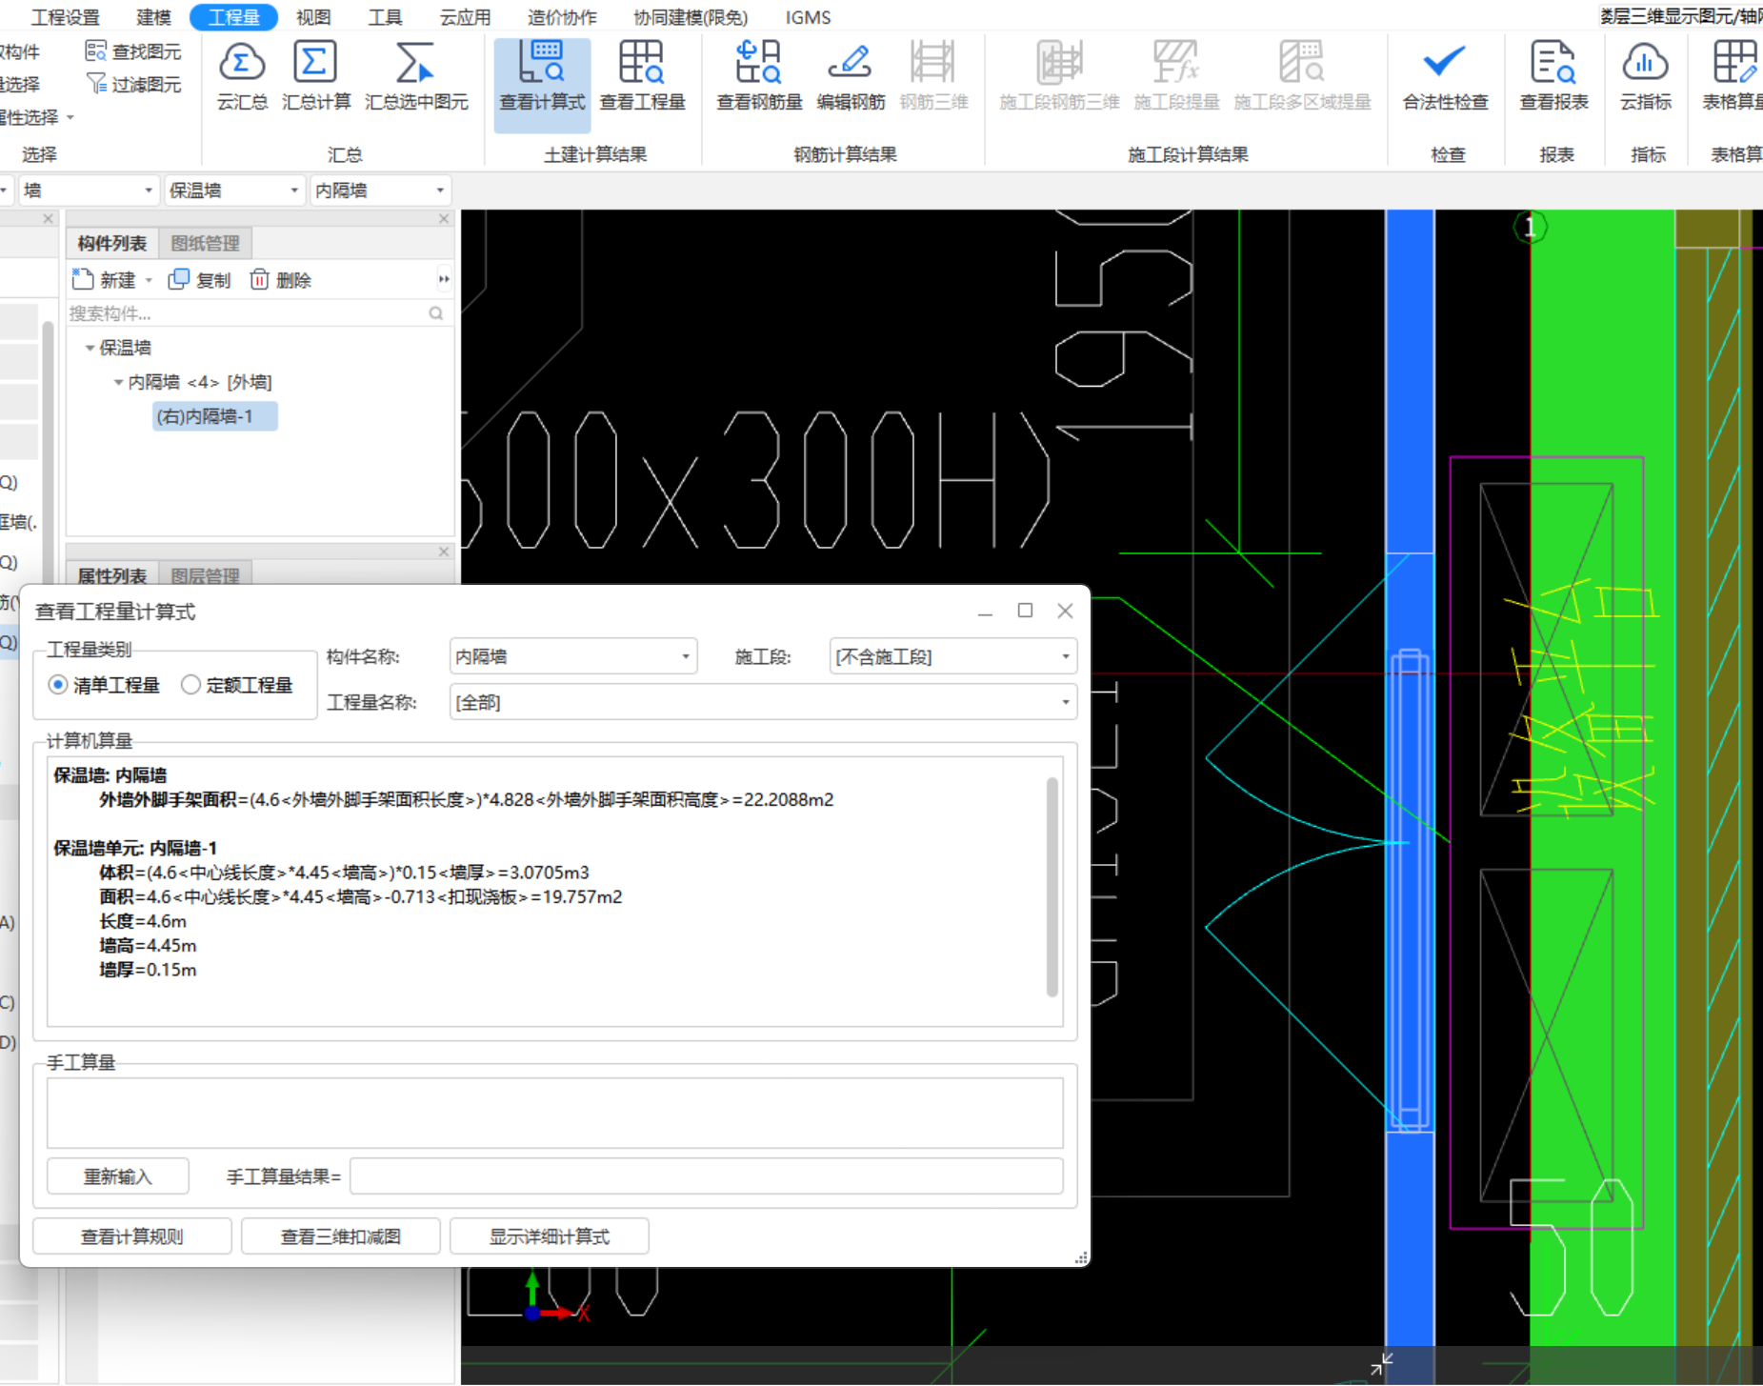1763x1386 pixels.
Task: Click 汇总选中图元 icon
Action: pyautogui.click(x=416, y=76)
